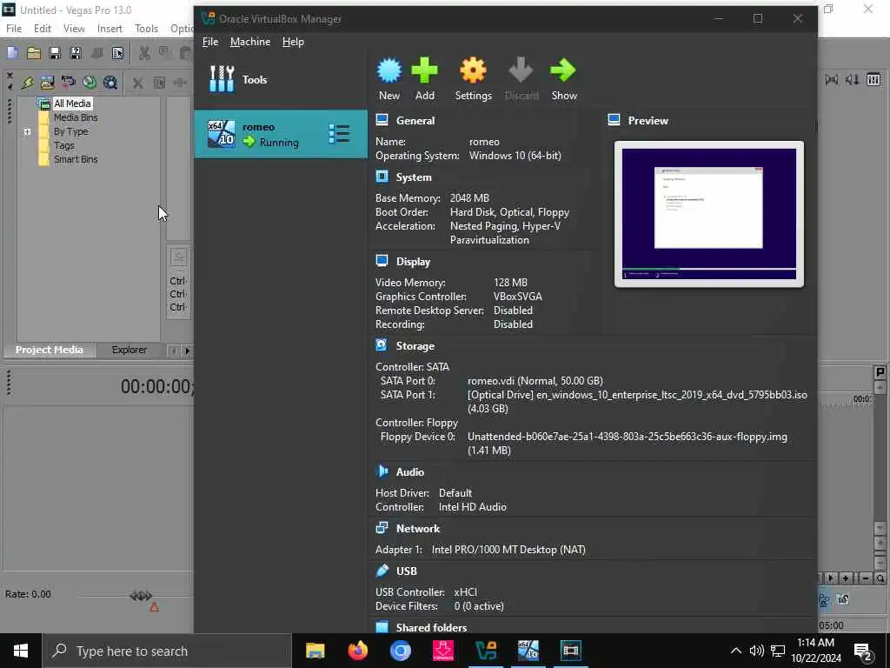
Task: Select Media Bins folder in Vegas tree
Action: (x=76, y=117)
